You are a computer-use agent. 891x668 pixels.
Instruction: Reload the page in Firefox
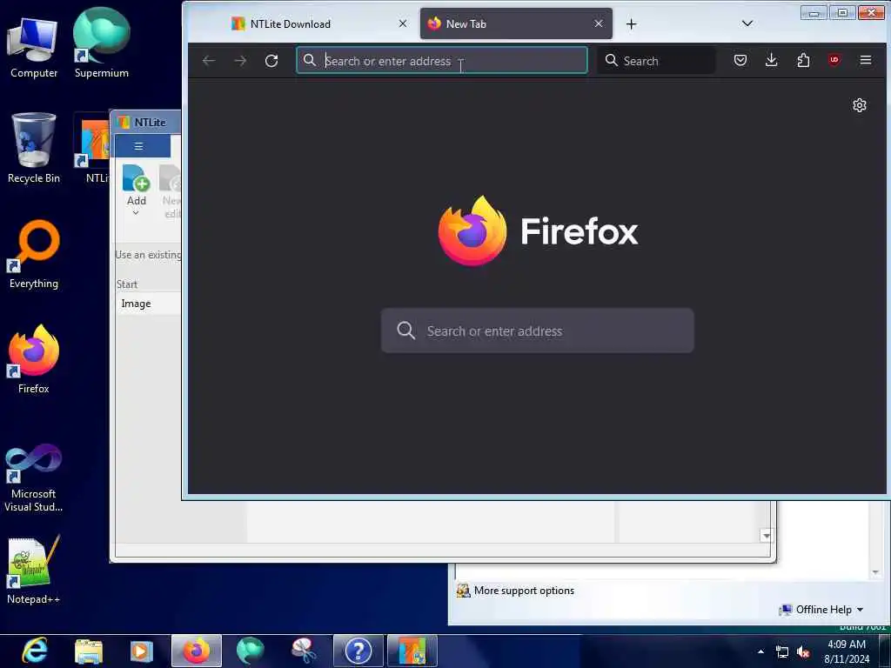point(271,61)
